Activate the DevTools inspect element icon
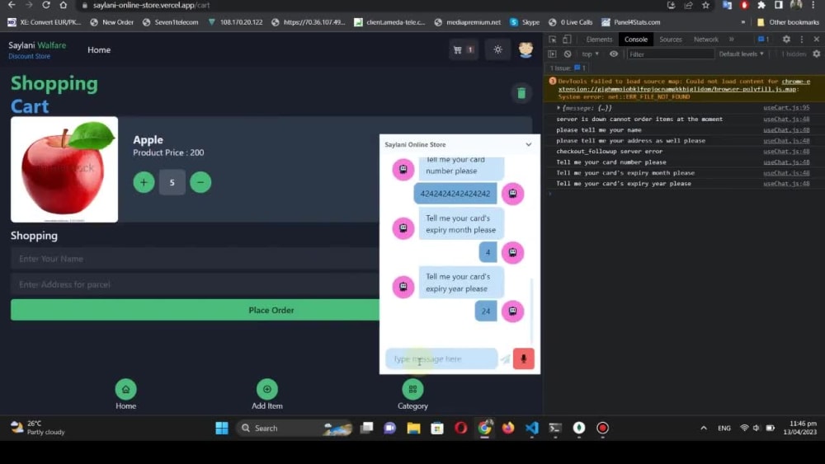 [553, 40]
